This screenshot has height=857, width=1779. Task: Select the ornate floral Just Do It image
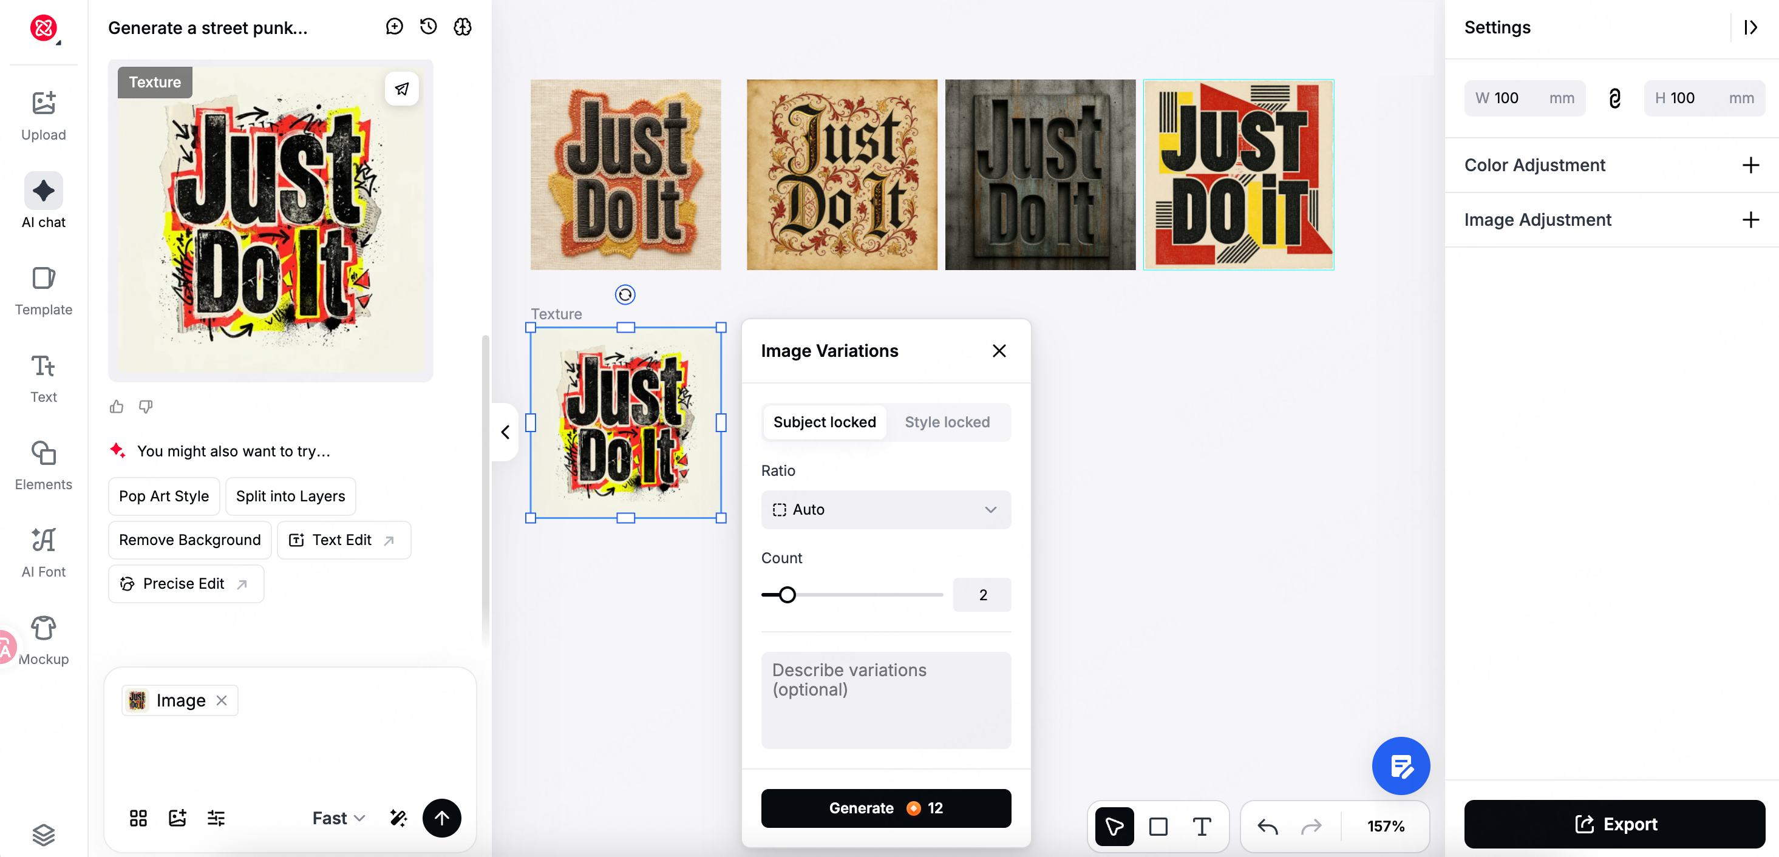coord(842,175)
